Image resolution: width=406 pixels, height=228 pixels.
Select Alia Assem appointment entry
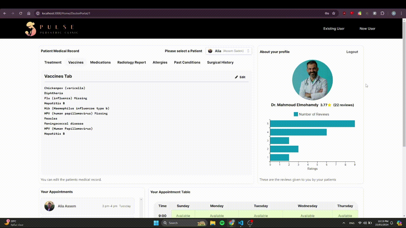[88, 206]
